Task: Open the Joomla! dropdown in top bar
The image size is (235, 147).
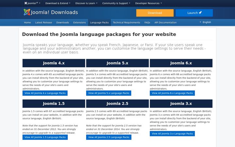Action: pyautogui.click(x=32, y=3)
